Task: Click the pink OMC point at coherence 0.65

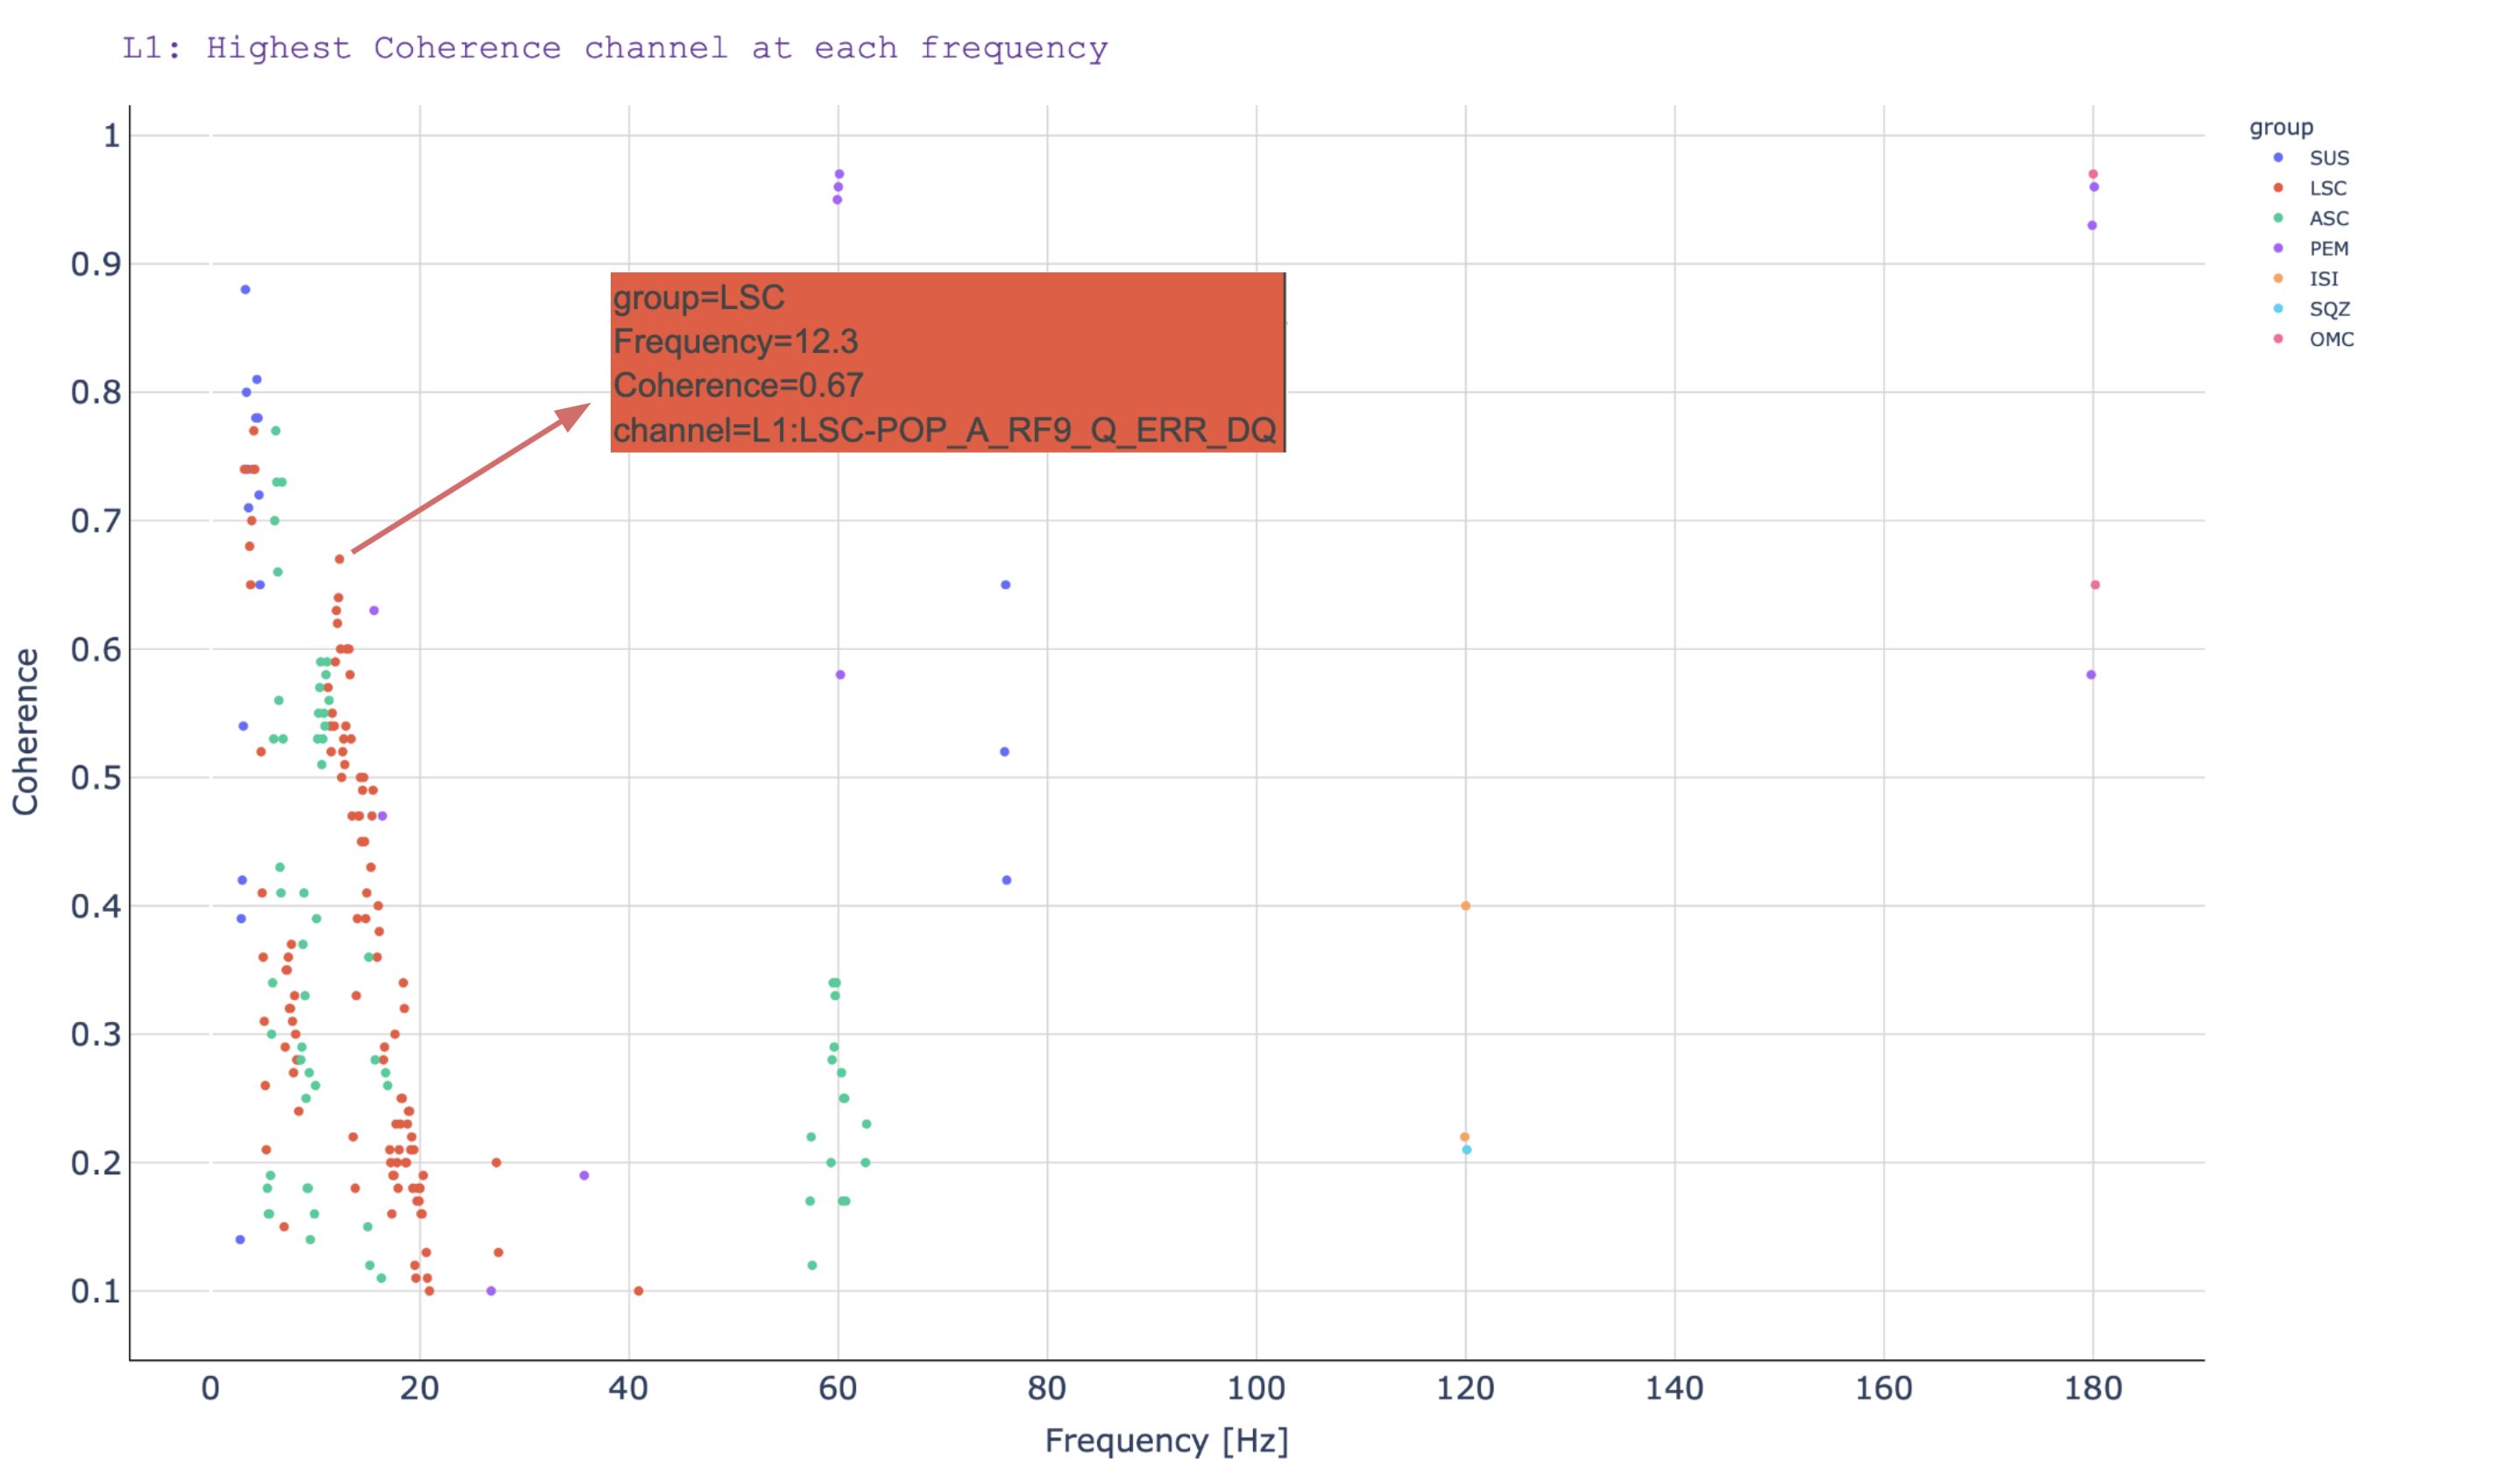Action: (x=2095, y=586)
